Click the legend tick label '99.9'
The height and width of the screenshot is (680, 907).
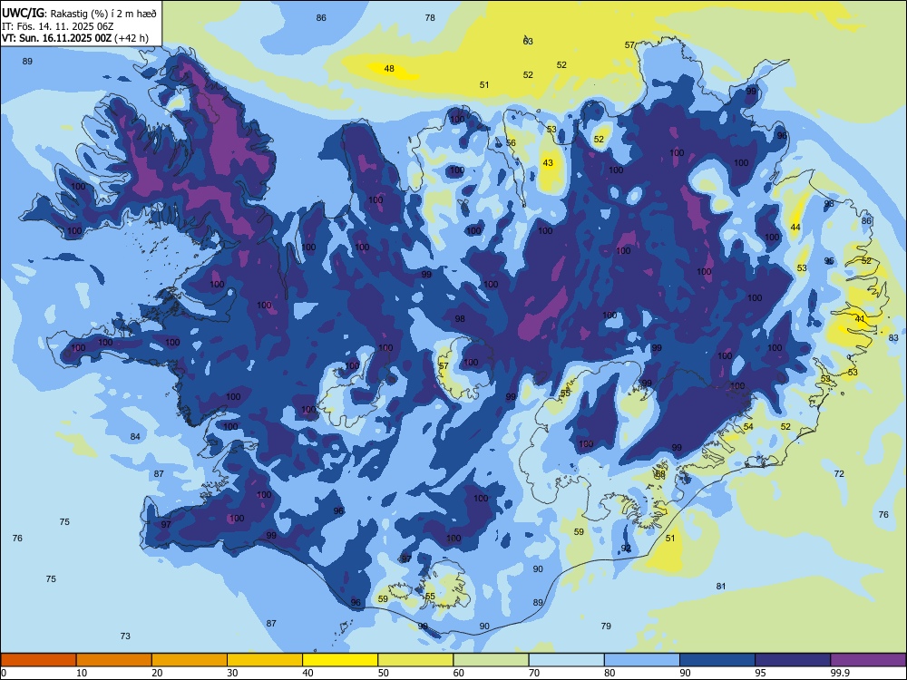click(x=840, y=673)
